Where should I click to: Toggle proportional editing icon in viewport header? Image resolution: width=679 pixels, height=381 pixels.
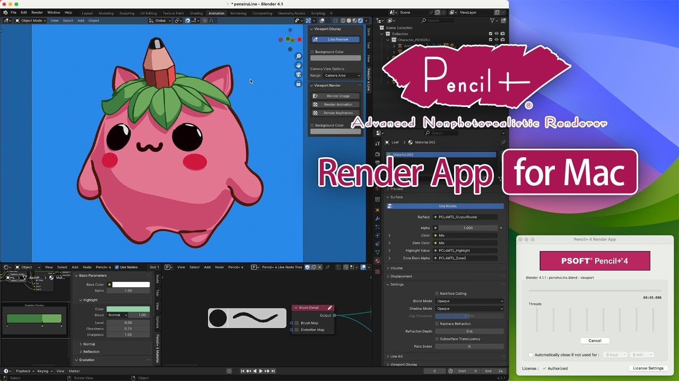204,21
